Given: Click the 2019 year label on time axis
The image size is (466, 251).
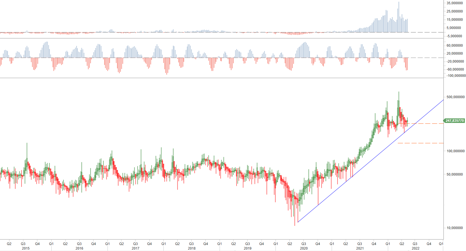Looking at the screenshot, I should [x=248, y=248].
